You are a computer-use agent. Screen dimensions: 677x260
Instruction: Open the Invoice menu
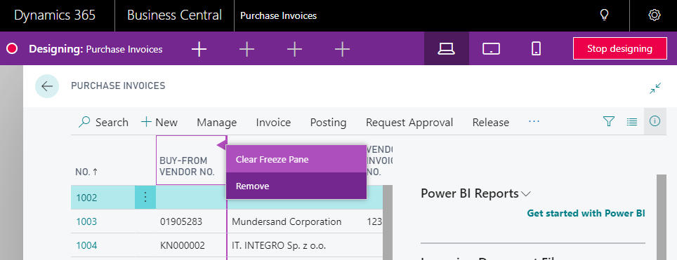(273, 123)
